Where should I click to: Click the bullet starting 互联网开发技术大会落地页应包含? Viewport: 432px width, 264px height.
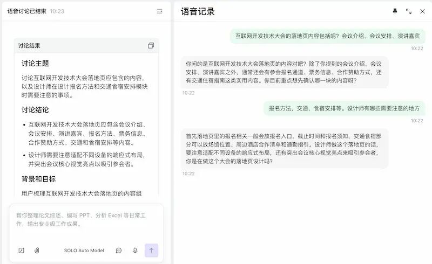[x=86, y=134]
